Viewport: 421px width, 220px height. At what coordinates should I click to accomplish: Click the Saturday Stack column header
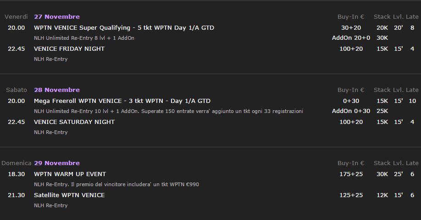382,90
